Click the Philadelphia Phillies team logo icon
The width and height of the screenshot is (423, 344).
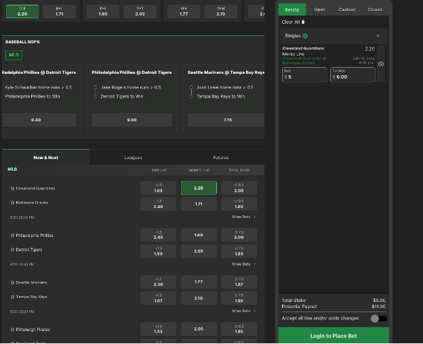pos(12,236)
